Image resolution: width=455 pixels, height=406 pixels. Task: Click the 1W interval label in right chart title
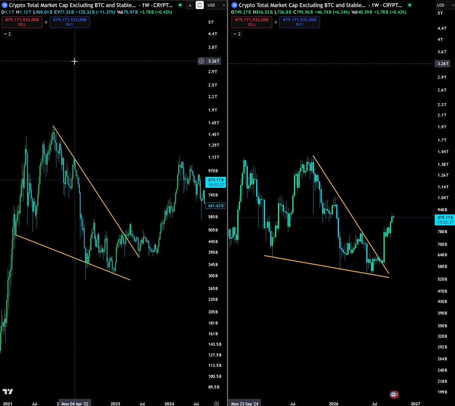376,5
